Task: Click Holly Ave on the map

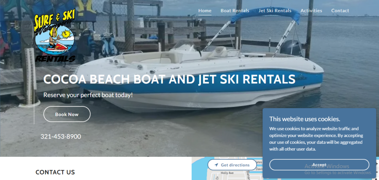Action: [x=227, y=173]
